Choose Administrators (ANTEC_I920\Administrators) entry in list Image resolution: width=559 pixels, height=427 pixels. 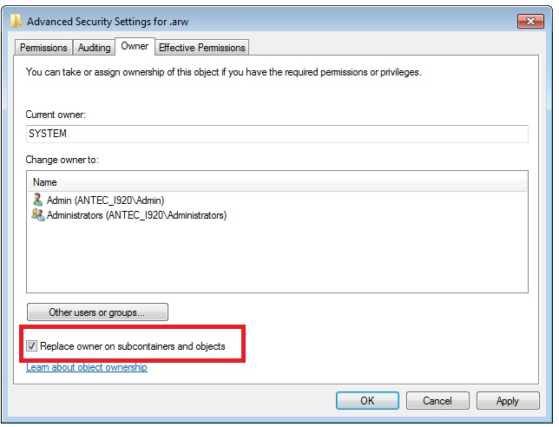(136, 214)
